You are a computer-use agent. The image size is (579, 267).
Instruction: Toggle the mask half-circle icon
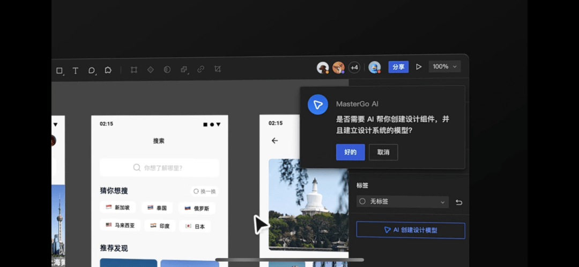167,70
